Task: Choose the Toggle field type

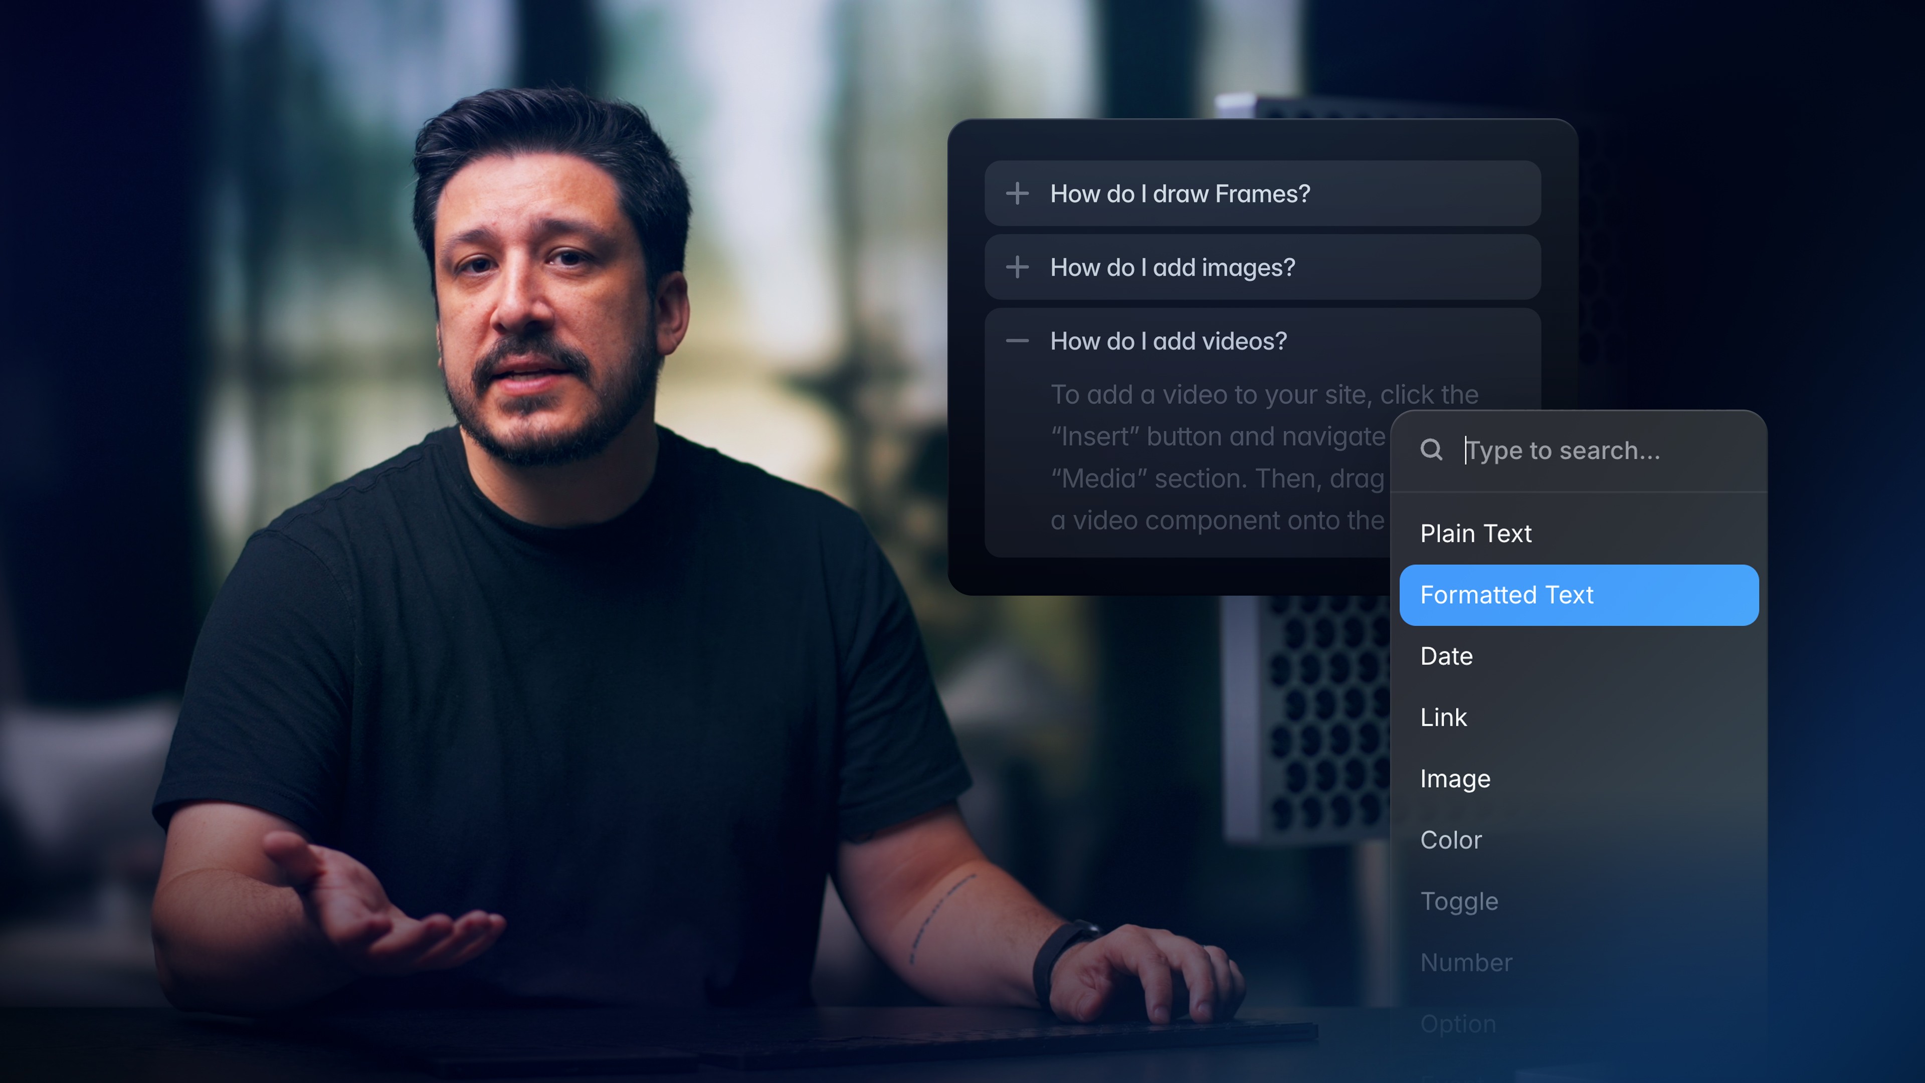Action: tap(1459, 901)
